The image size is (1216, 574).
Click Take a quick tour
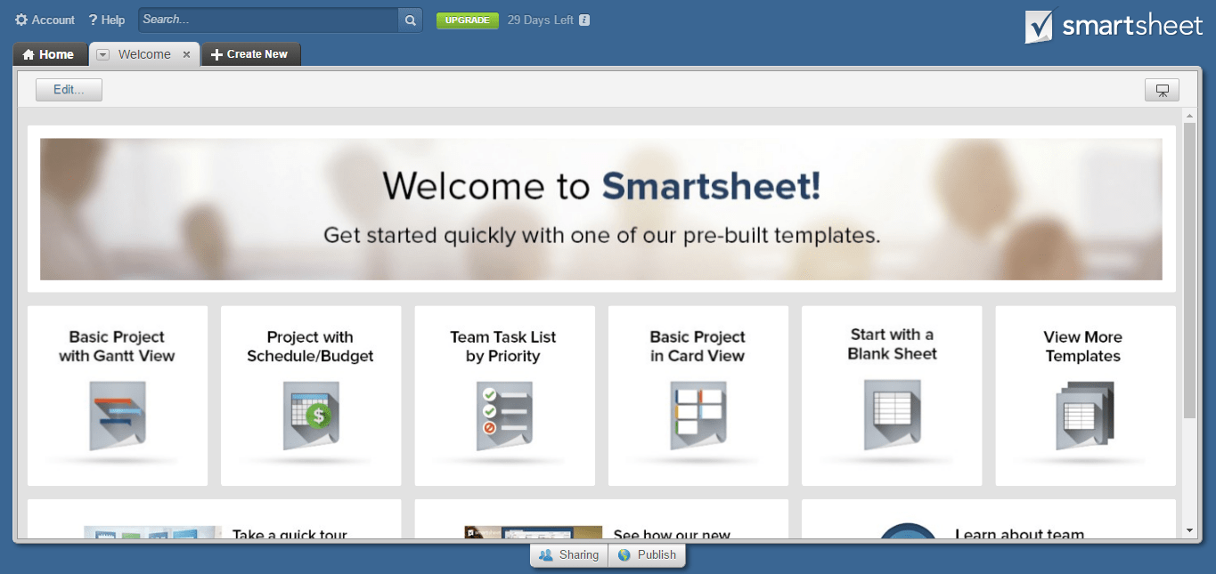(x=290, y=534)
